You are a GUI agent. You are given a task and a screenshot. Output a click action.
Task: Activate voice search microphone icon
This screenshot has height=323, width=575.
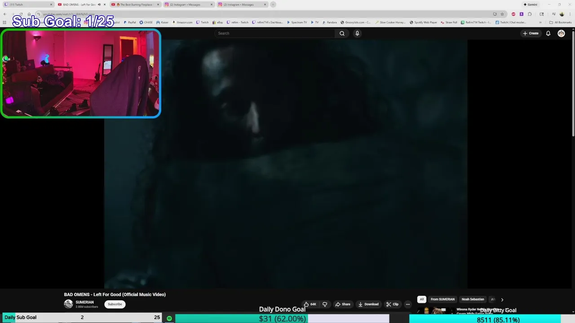357,33
